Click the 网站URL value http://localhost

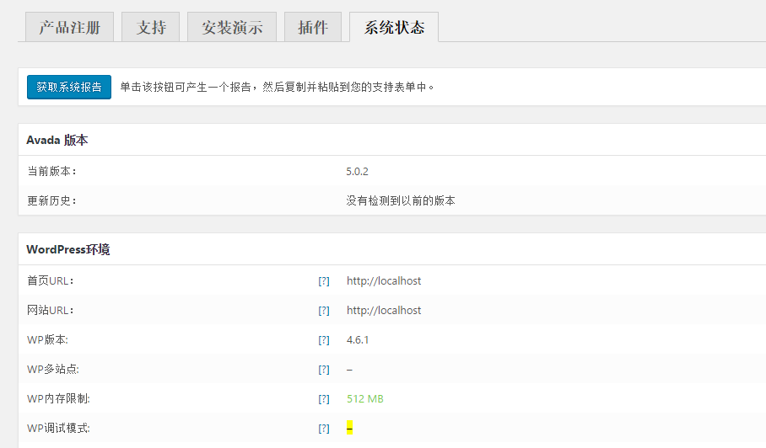(384, 311)
